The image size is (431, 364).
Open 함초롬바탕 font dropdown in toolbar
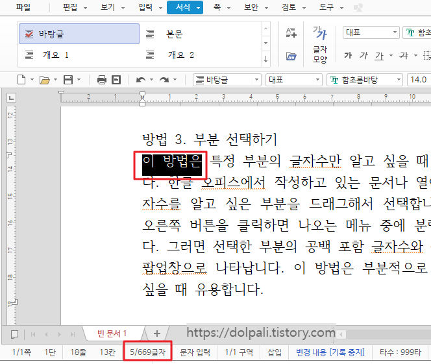365,80
